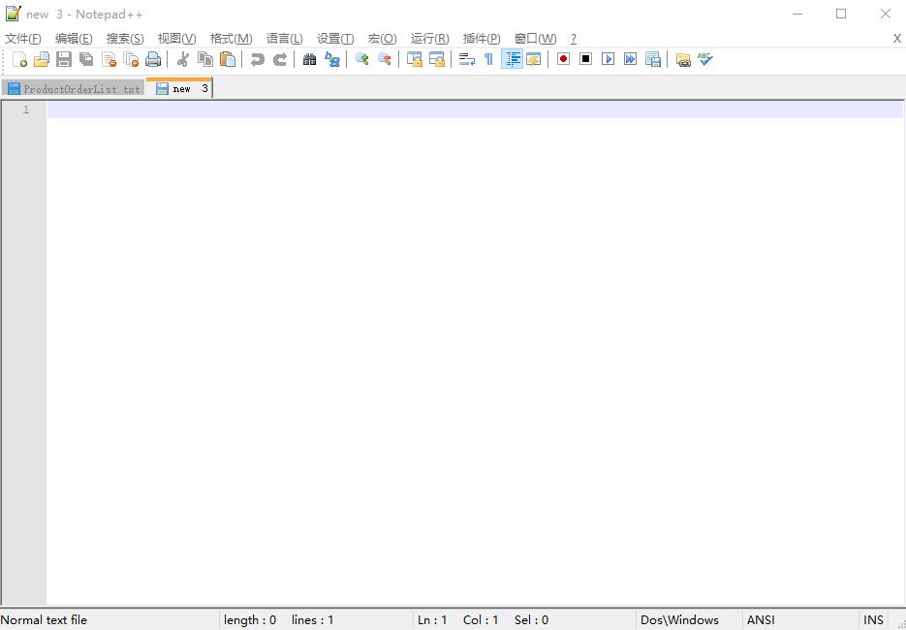Open the user-defined language dialog icon
Viewport: 906px width, 630px height.
coord(533,59)
